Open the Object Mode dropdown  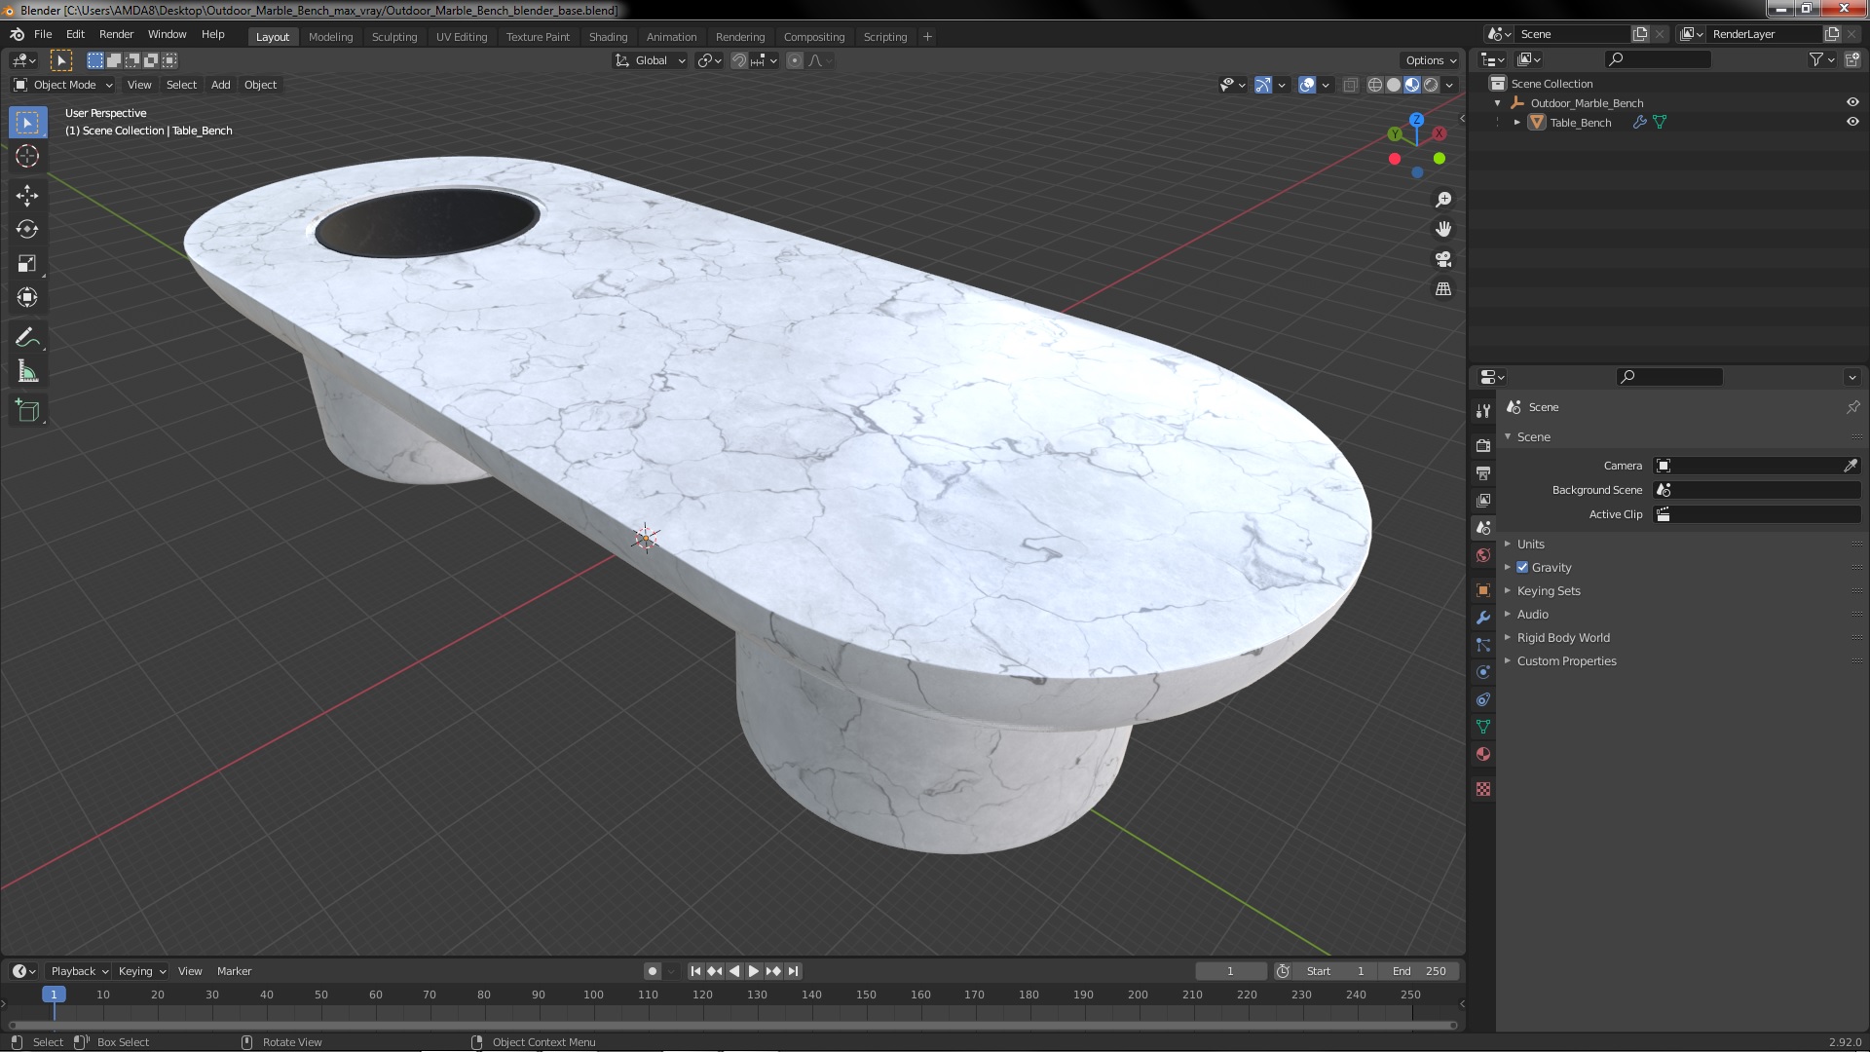(64, 85)
